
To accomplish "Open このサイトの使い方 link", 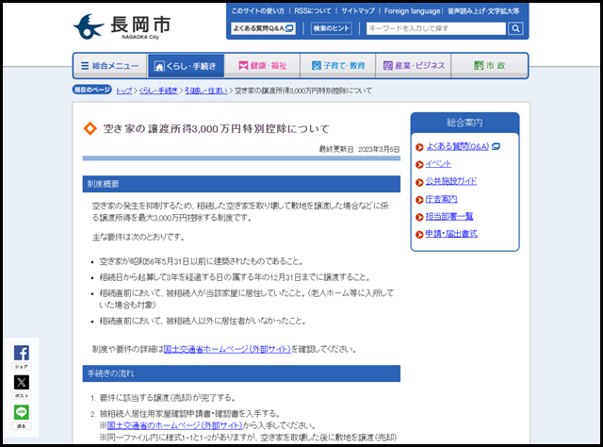I will pyautogui.click(x=257, y=11).
